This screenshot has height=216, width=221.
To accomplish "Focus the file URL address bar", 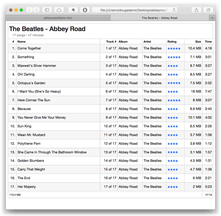I will (134, 10).
